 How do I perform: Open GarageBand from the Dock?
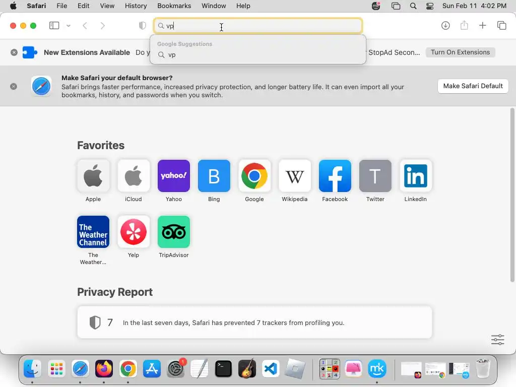click(x=247, y=368)
